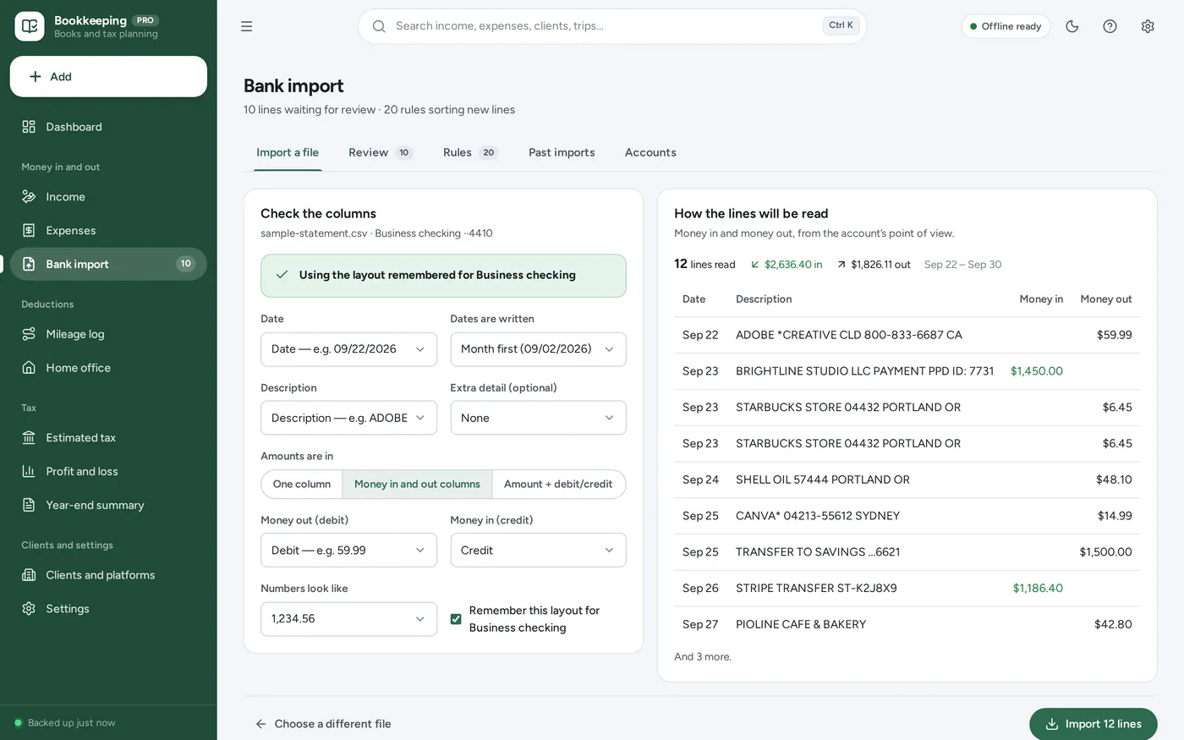Switch to Import a file tab
The height and width of the screenshot is (740, 1184).
tap(288, 153)
